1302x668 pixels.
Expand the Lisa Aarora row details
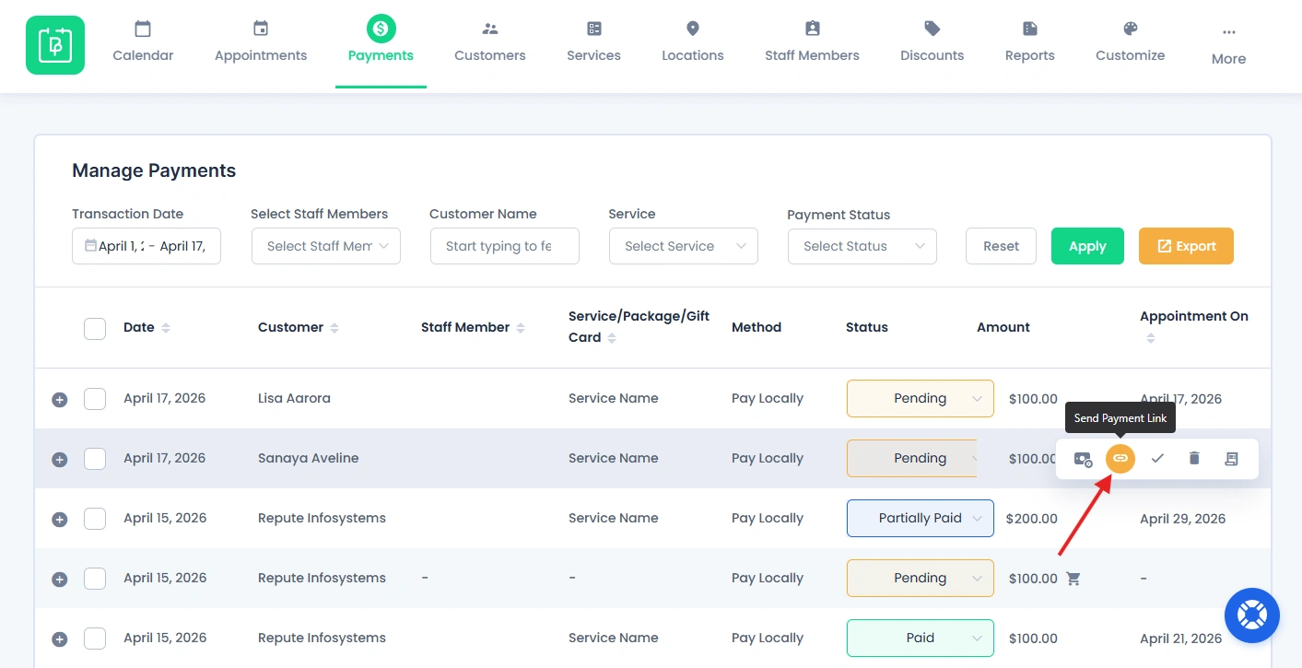click(60, 399)
